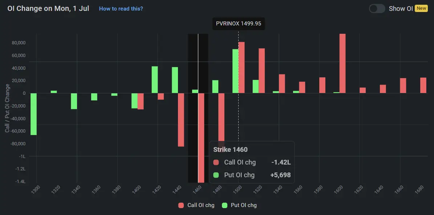434x215 pixels.
Task: Hide the Call OI chg series via legend label
Action: (x=201, y=205)
